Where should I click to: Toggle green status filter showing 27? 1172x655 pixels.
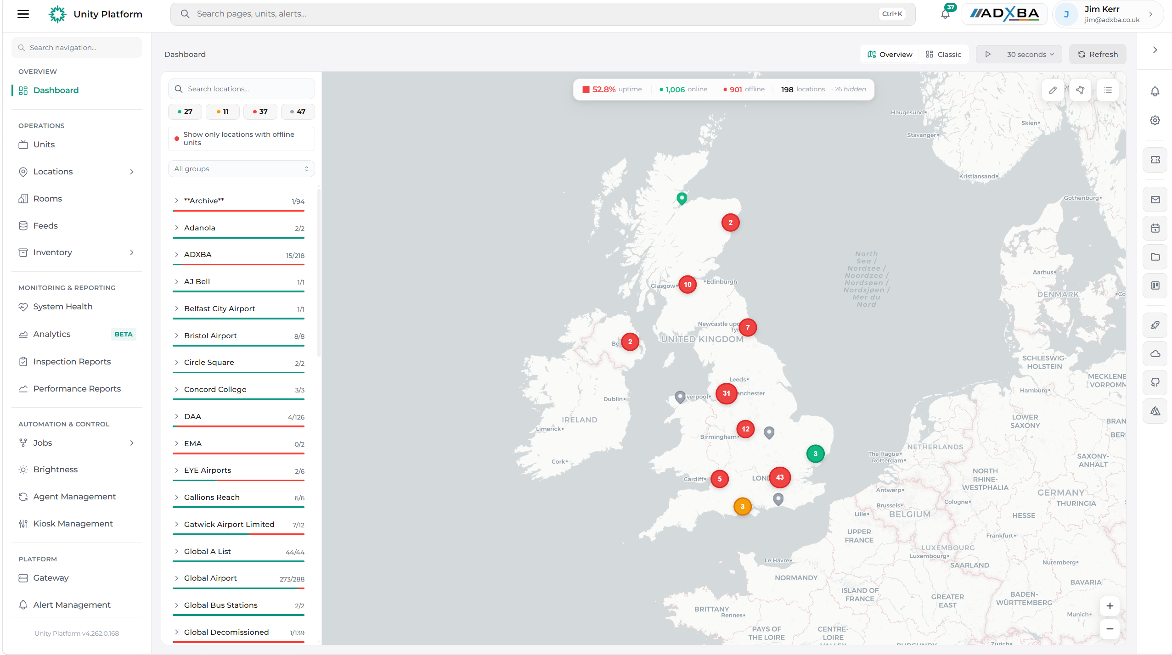point(185,112)
